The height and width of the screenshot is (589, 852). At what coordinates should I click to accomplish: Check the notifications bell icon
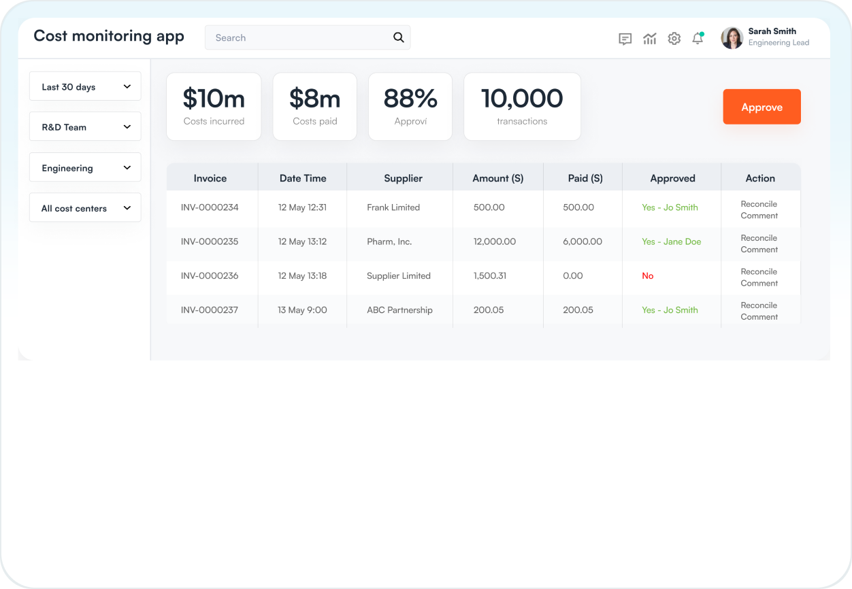[x=698, y=39]
